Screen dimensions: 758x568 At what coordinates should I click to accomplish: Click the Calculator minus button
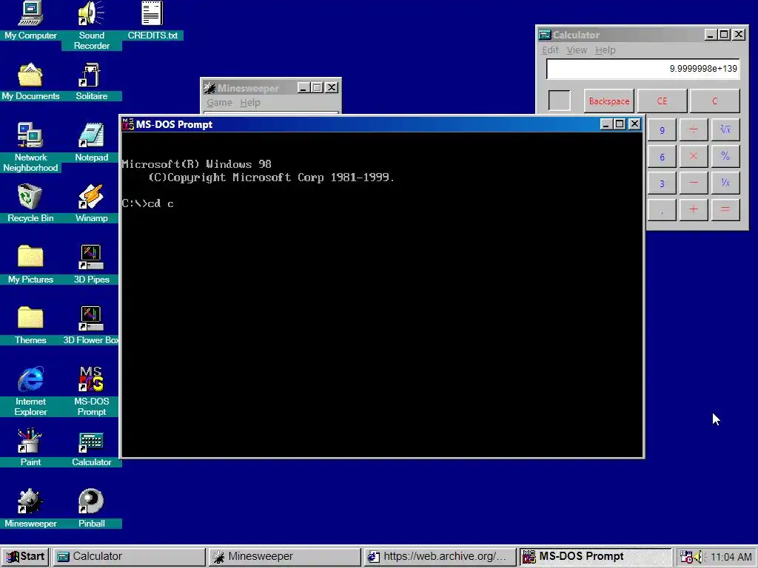click(693, 183)
